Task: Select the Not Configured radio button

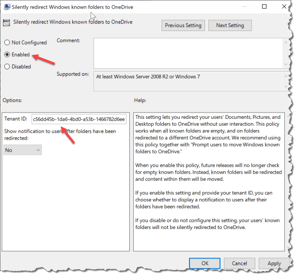Action: pyautogui.click(x=7, y=43)
